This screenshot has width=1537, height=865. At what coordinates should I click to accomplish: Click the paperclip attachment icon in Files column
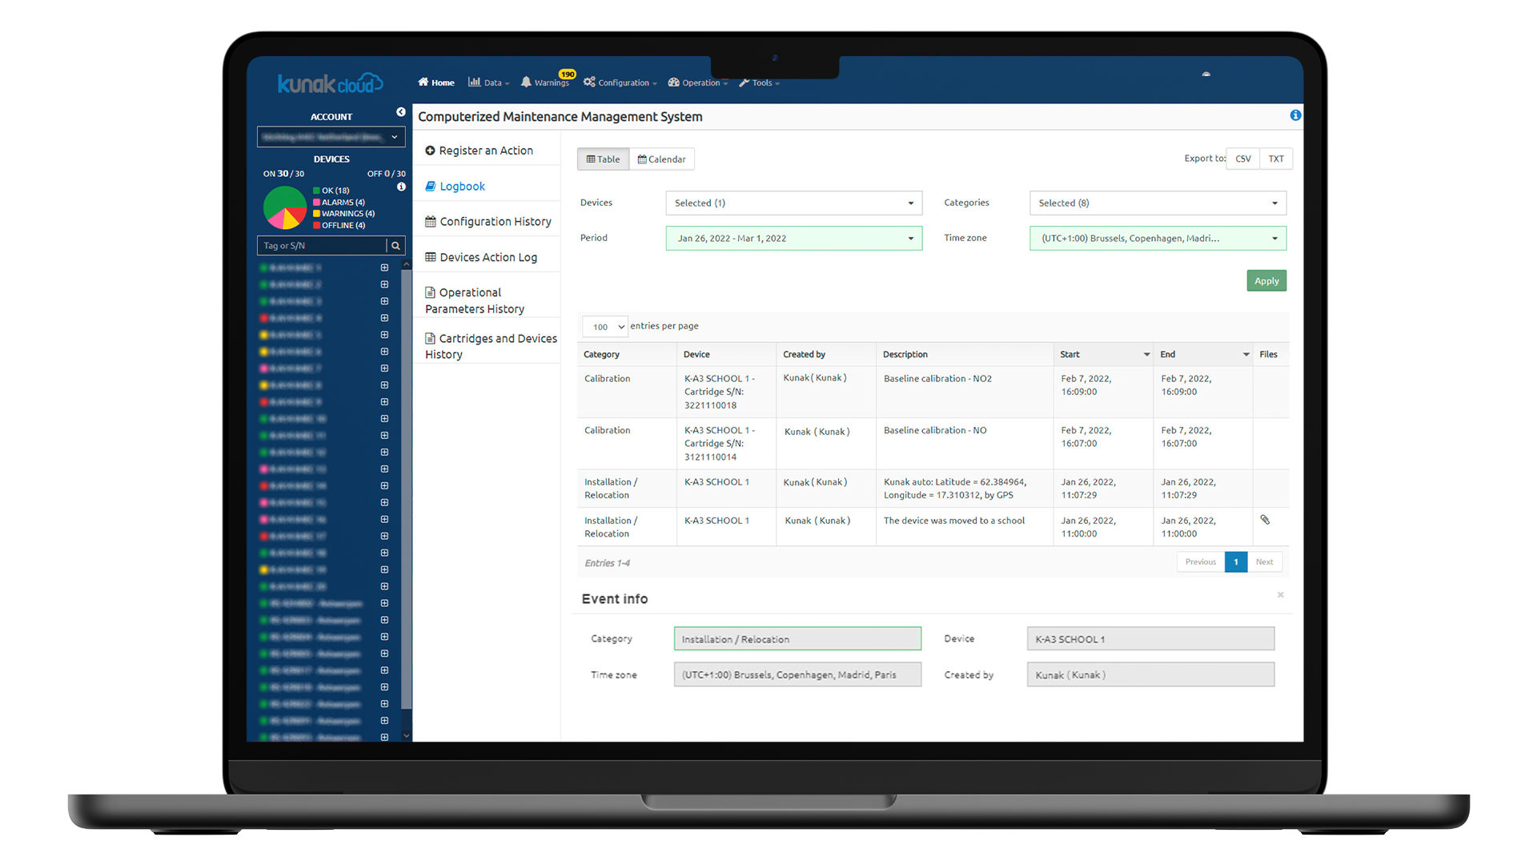(x=1265, y=520)
